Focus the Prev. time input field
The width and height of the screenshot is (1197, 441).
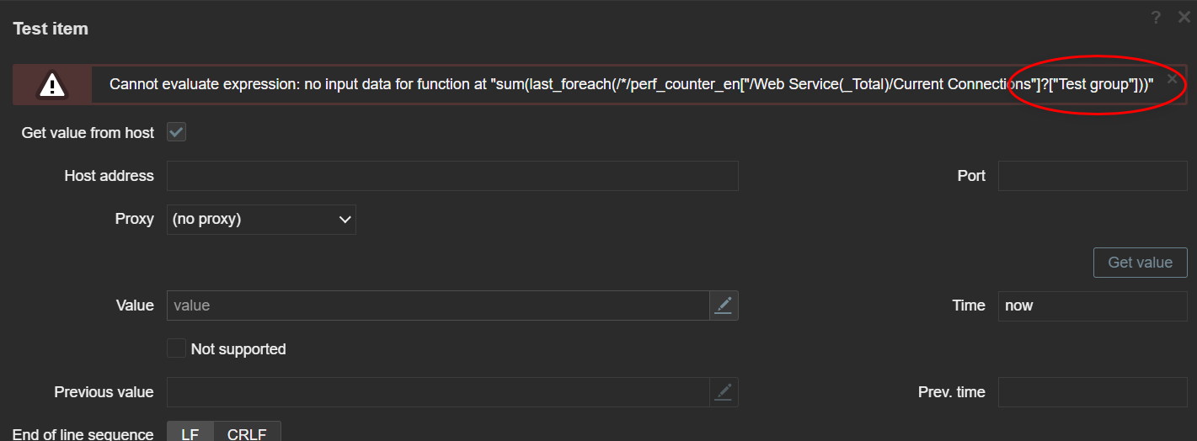point(1092,392)
